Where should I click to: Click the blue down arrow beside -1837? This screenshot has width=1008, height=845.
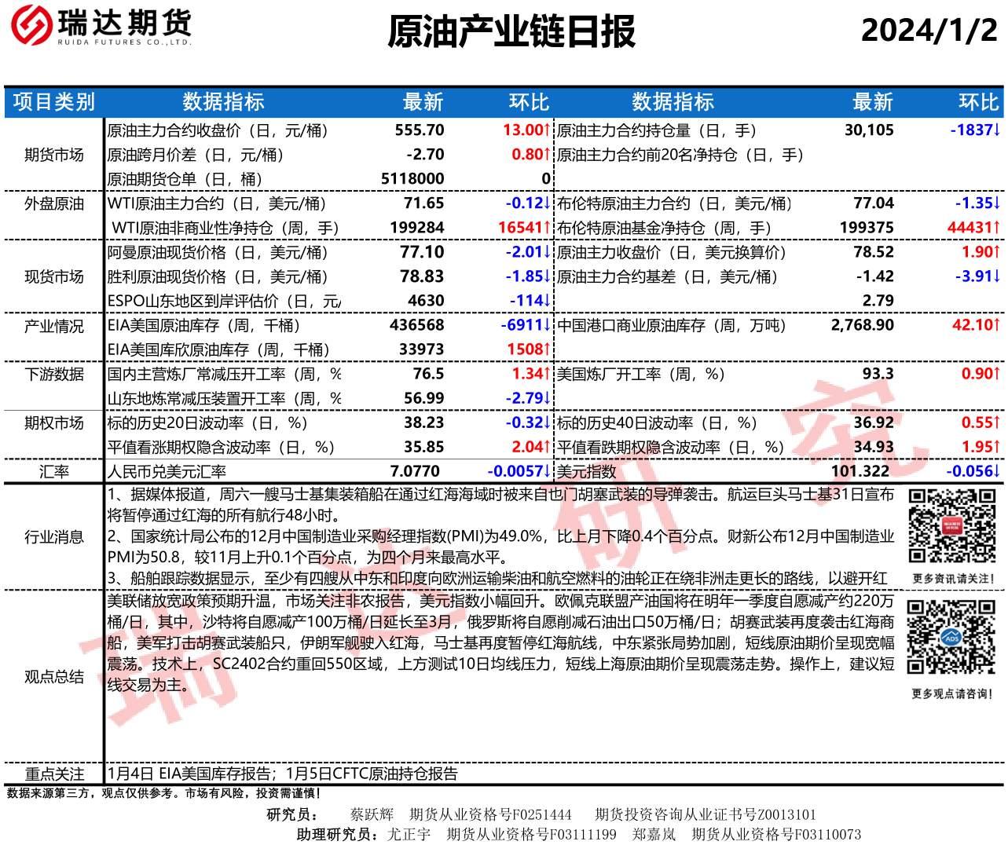pos(997,130)
